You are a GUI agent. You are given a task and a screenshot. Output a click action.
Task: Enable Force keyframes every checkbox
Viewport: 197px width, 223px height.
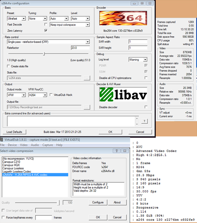(3, 217)
